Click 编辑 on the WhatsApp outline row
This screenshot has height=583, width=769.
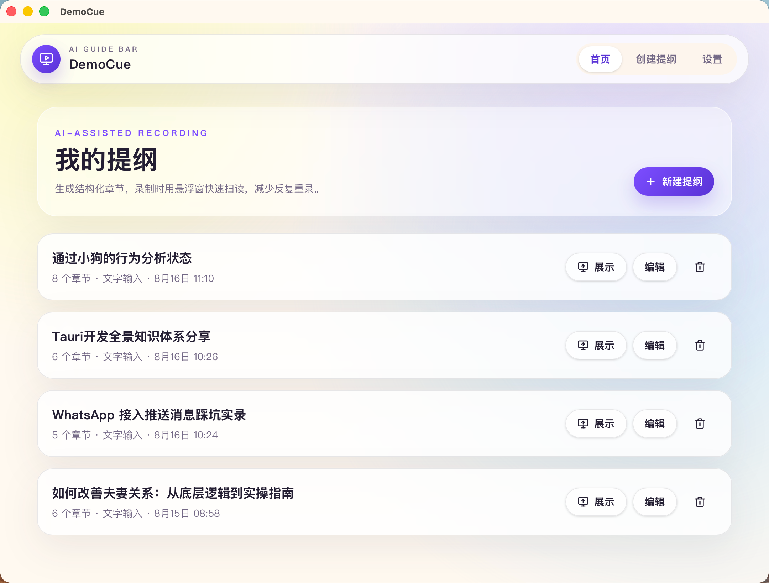pyautogui.click(x=655, y=424)
